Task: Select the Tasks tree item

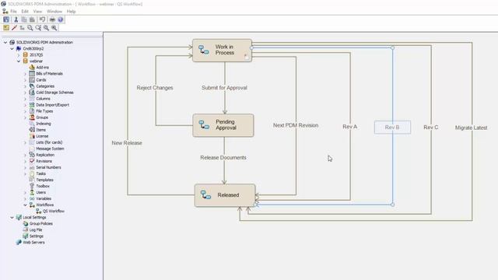Action: tap(40, 173)
